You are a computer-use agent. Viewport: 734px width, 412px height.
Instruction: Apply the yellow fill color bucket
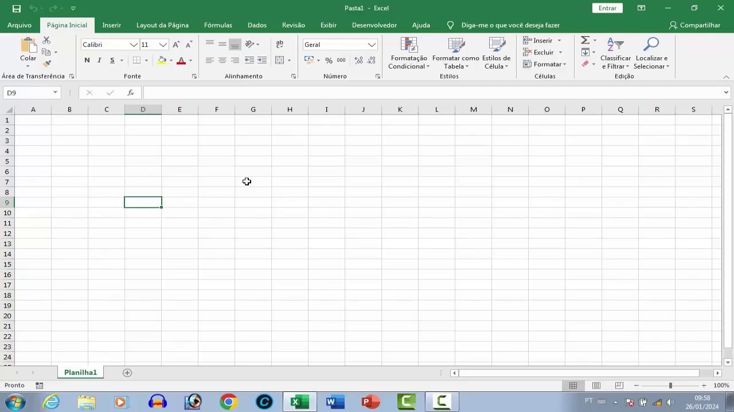[x=162, y=60]
